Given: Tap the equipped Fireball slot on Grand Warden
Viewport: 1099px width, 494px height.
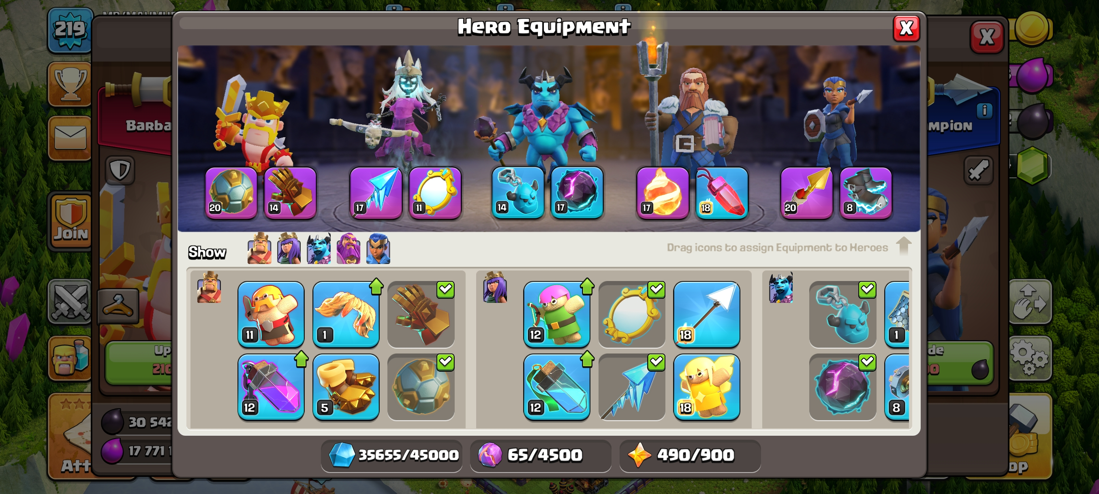Looking at the screenshot, I should coord(662,193).
